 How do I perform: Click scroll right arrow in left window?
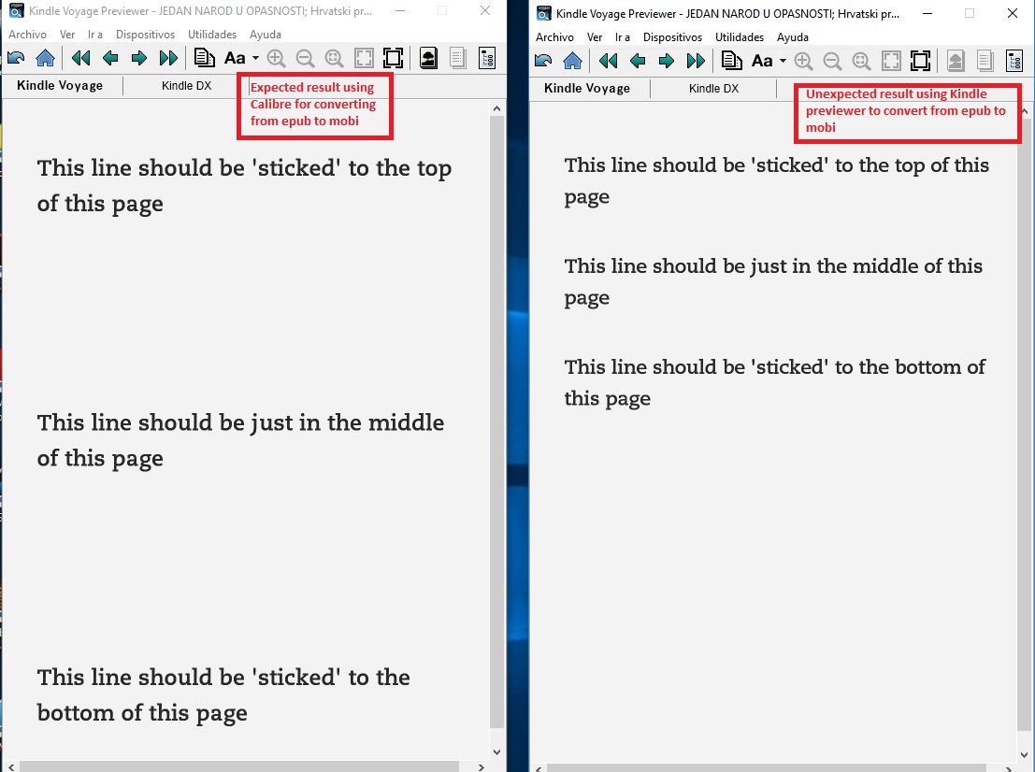pyautogui.click(x=482, y=766)
